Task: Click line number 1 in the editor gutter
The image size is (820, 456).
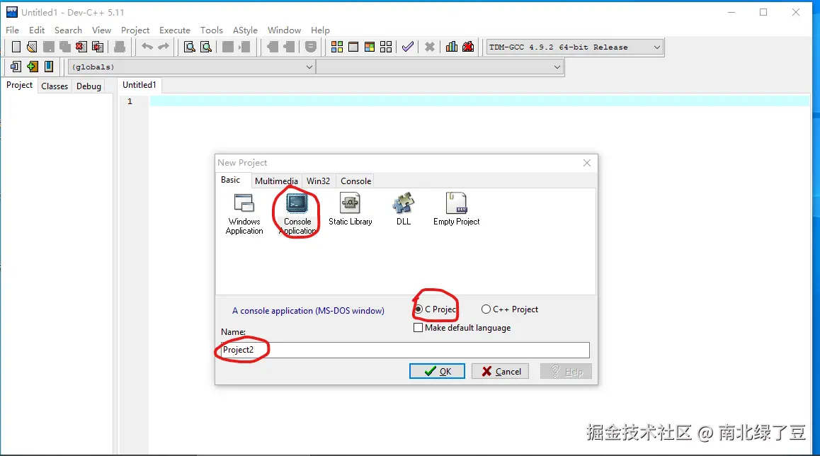Action: pos(130,101)
